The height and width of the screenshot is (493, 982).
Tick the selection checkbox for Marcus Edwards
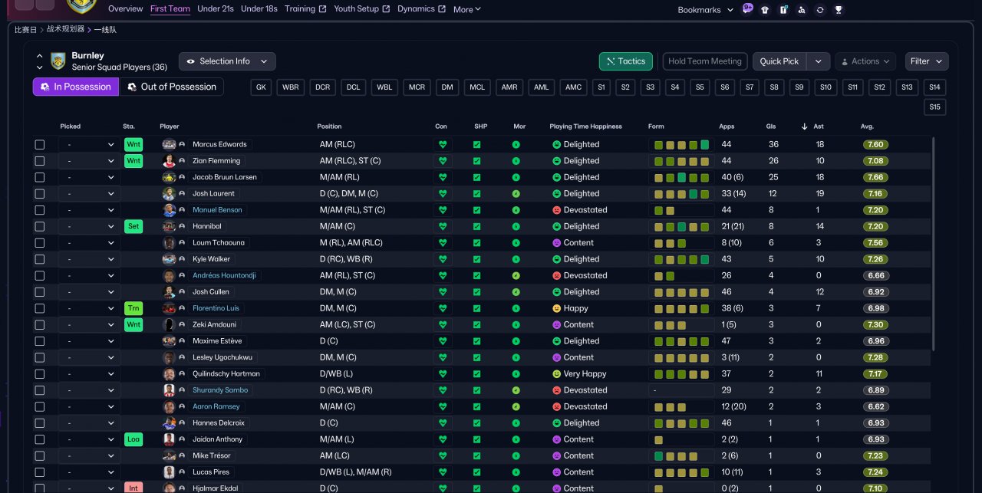pyautogui.click(x=40, y=144)
